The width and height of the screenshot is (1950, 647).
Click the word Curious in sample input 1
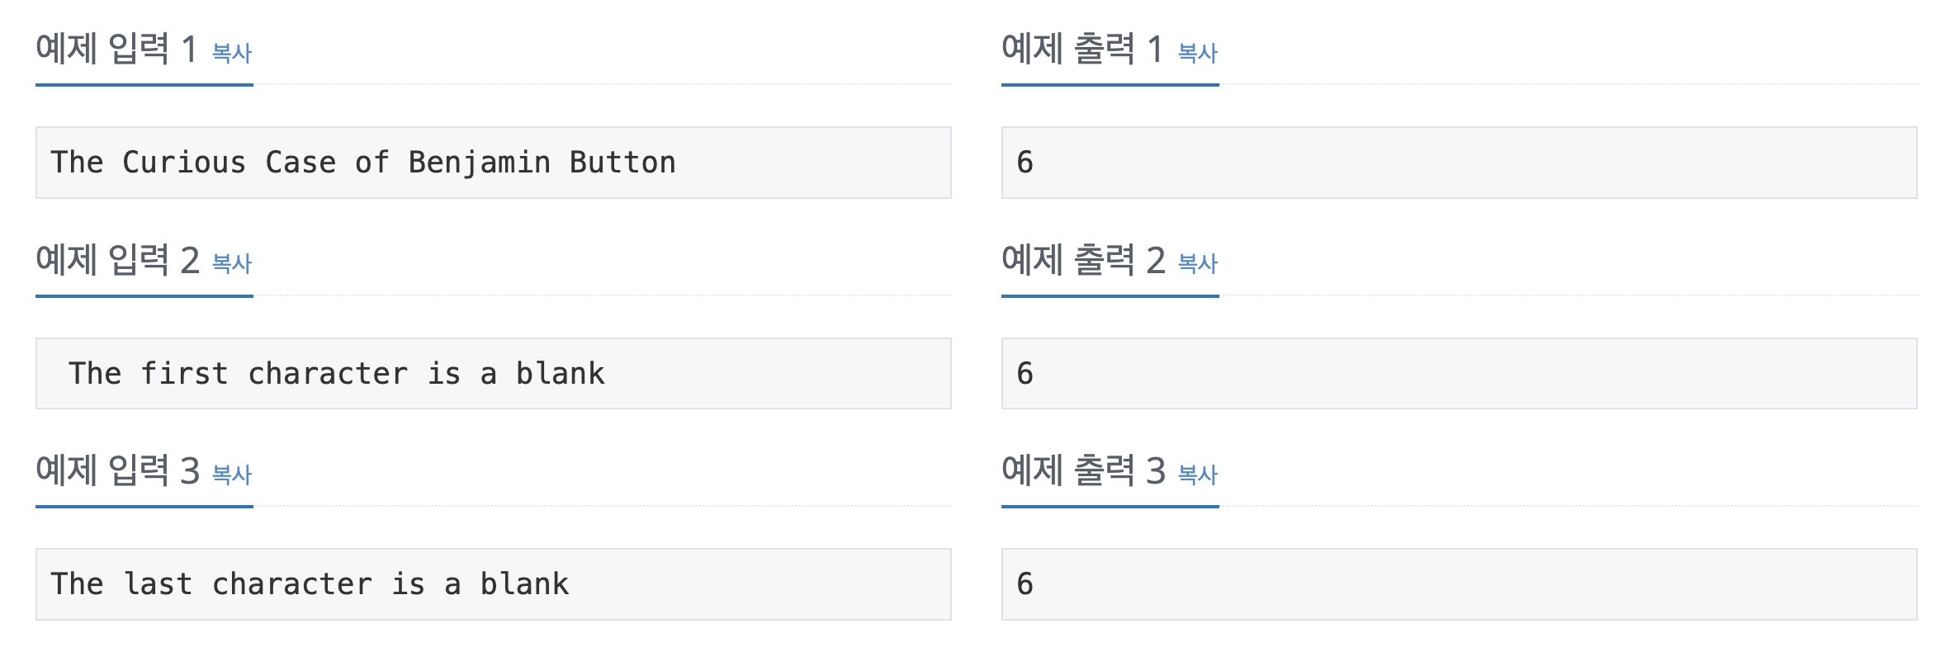pyautogui.click(x=183, y=163)
